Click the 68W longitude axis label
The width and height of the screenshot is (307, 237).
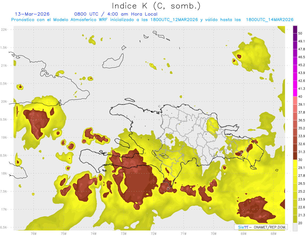tap(273, 233)
